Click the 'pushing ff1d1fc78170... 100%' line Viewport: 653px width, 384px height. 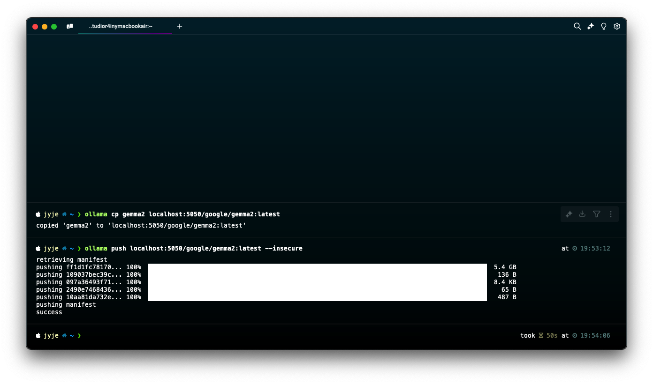(x=89, y=267)
